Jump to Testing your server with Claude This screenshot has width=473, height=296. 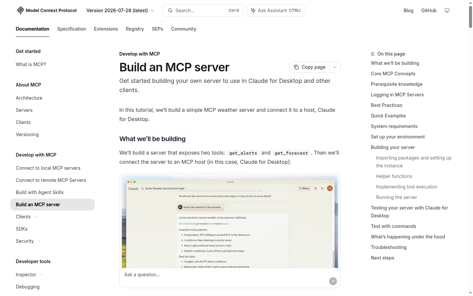coord(409,212)
